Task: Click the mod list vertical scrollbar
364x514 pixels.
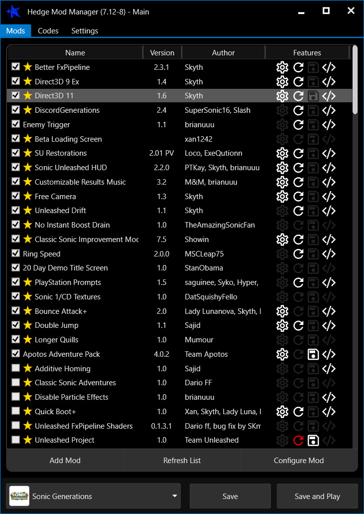Action: coord(355,80)
